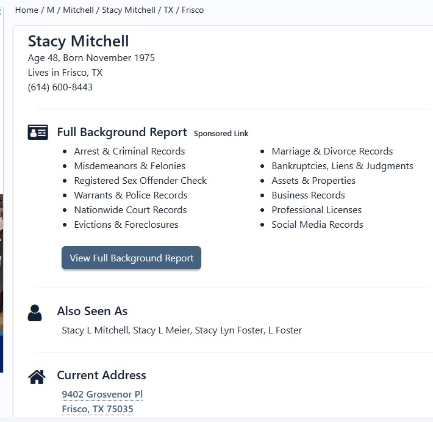Select Assets & Properties item

313,181
